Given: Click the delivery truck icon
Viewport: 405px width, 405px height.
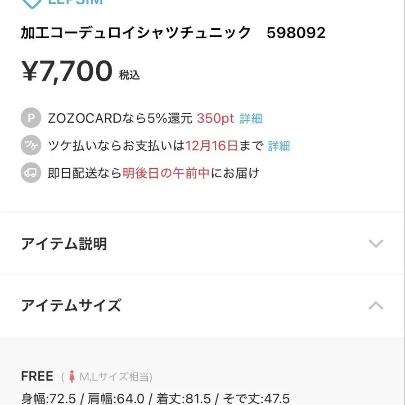Looking at the screenshot, I should [31, 173].
